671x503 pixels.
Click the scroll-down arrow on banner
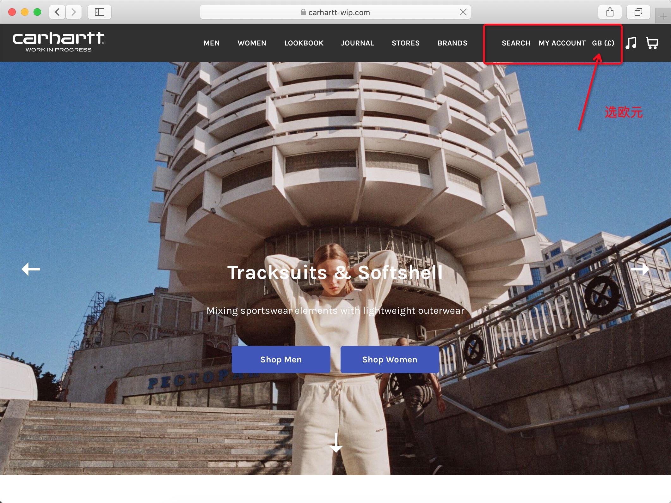[336, 443]
